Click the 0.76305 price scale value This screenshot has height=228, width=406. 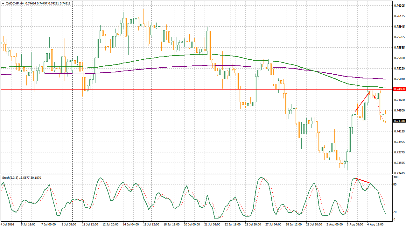click(399, 6)
